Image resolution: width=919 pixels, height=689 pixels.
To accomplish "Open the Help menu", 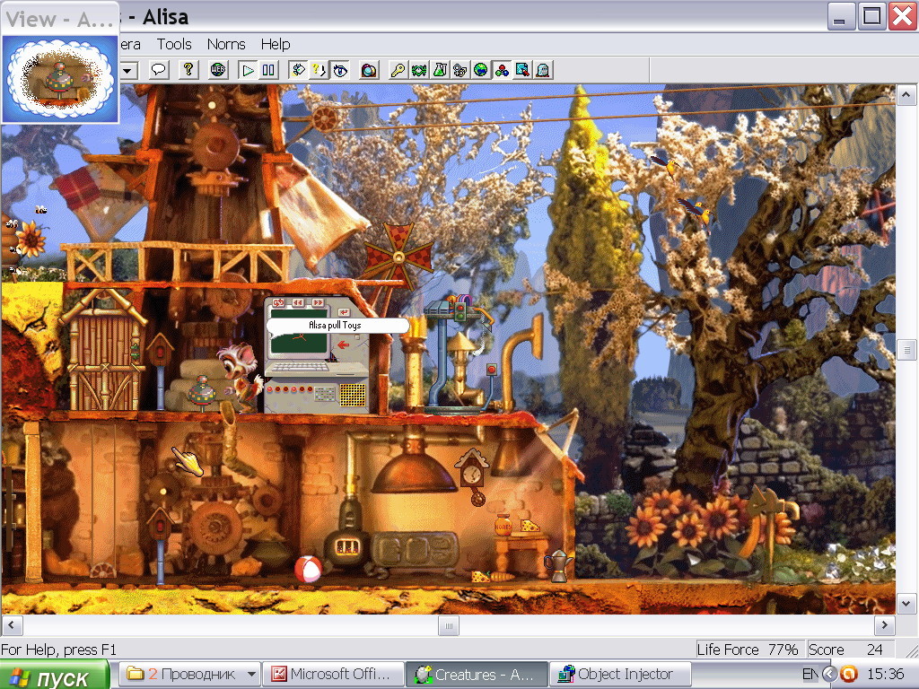I will tap(276, 44).
